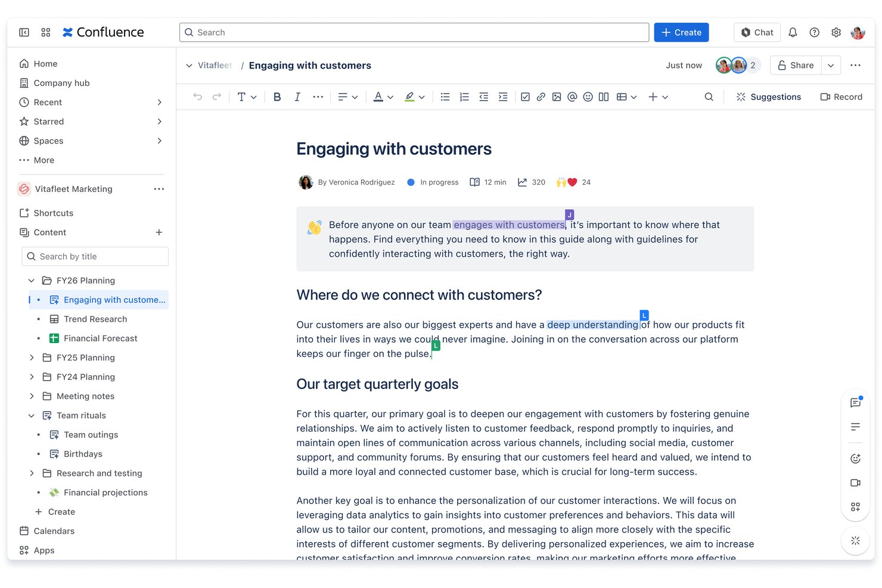Image resolution: width=882 pixels, height=588 pixels.
Task: Open the Chat panel
Action: (x=757, y=32)
